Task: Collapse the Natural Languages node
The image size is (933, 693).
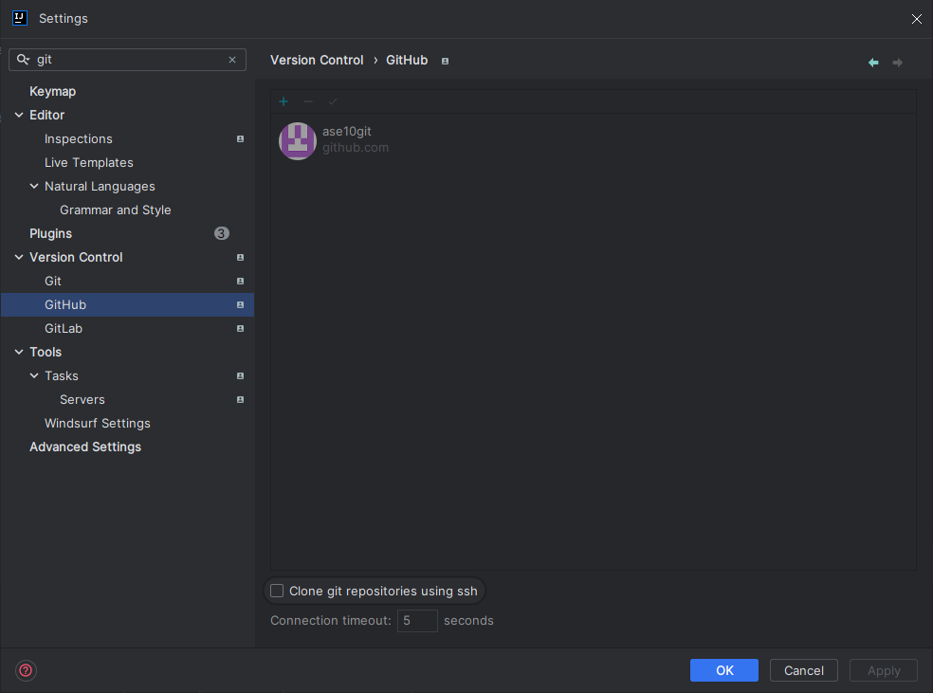Action: point(34,186)
